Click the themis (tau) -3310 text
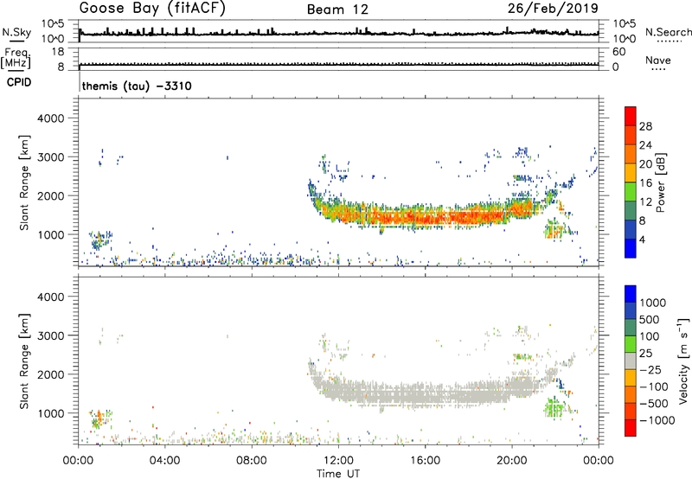This screenshot has height=479, width=692. pos(137,86)
